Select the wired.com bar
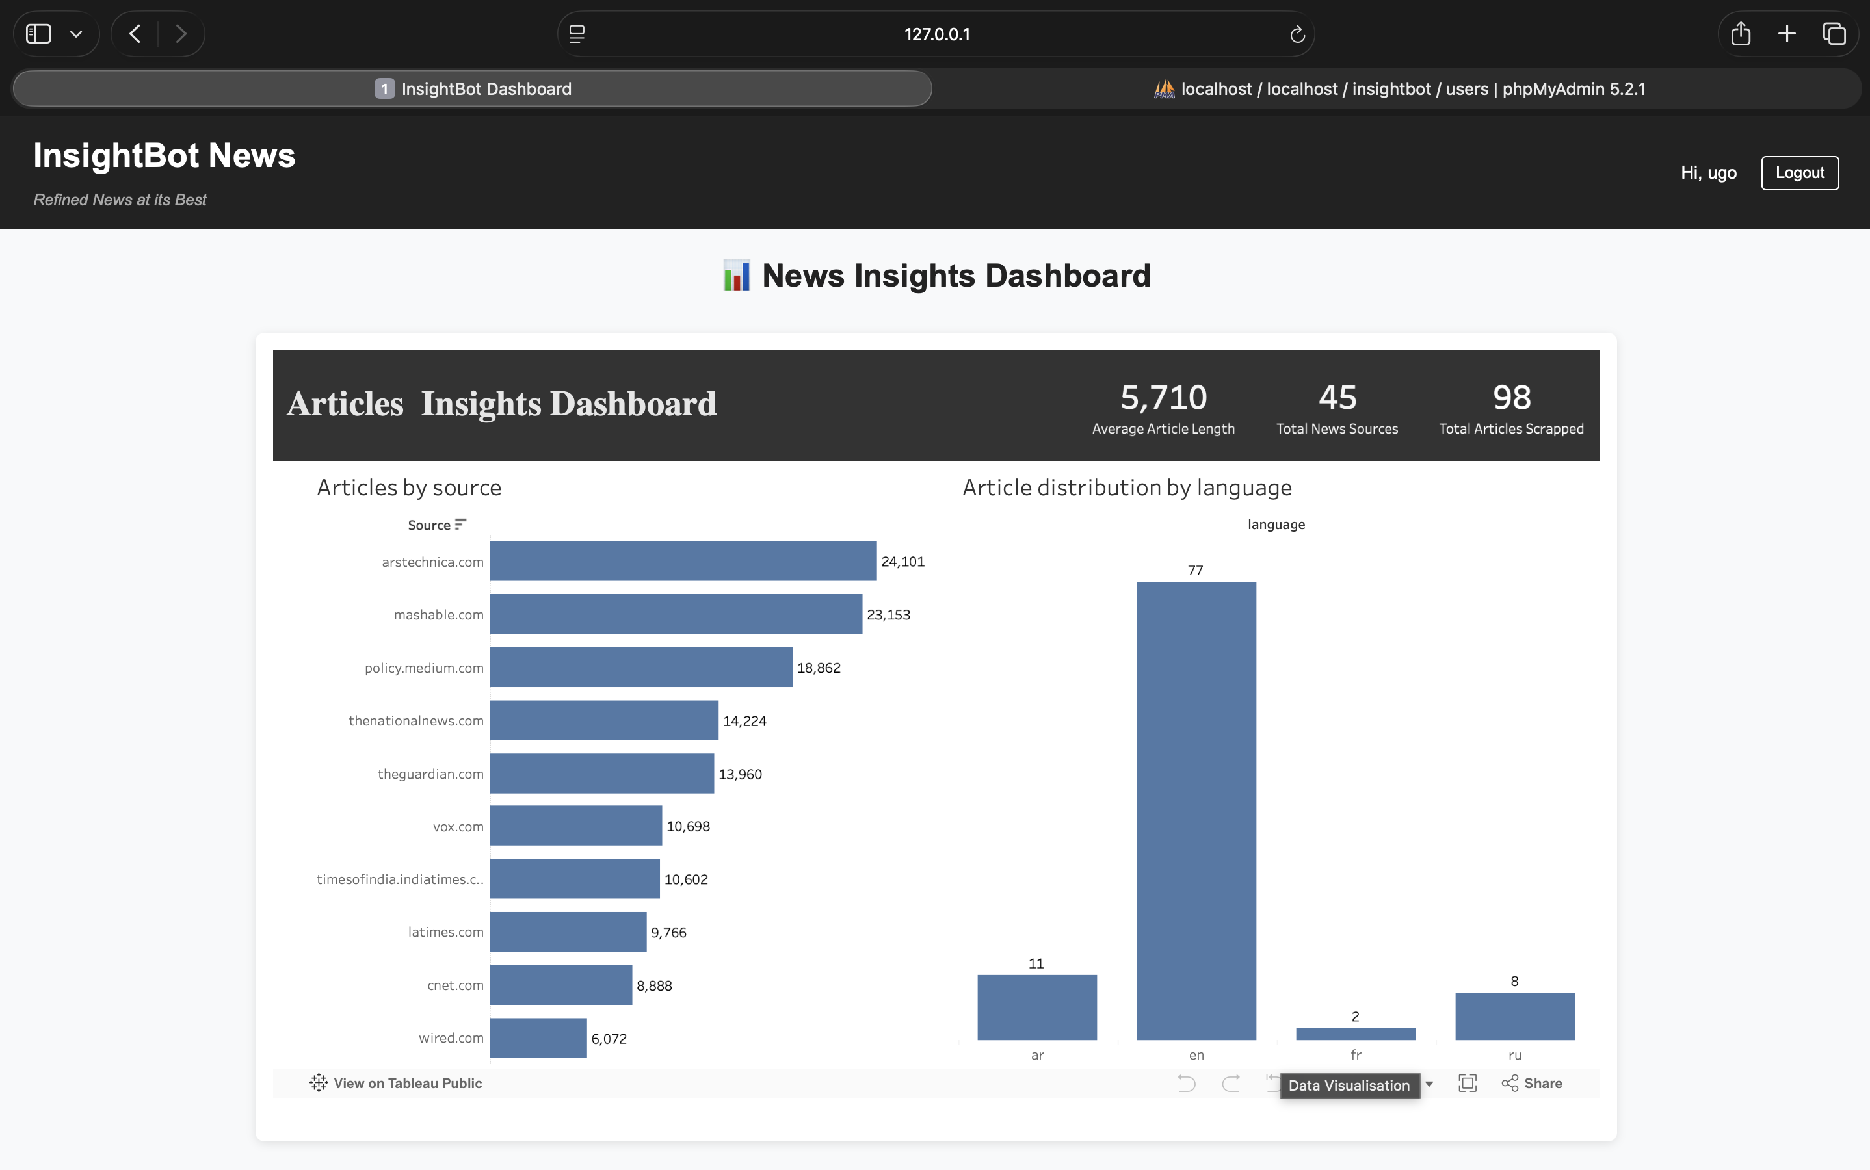 539,1037
